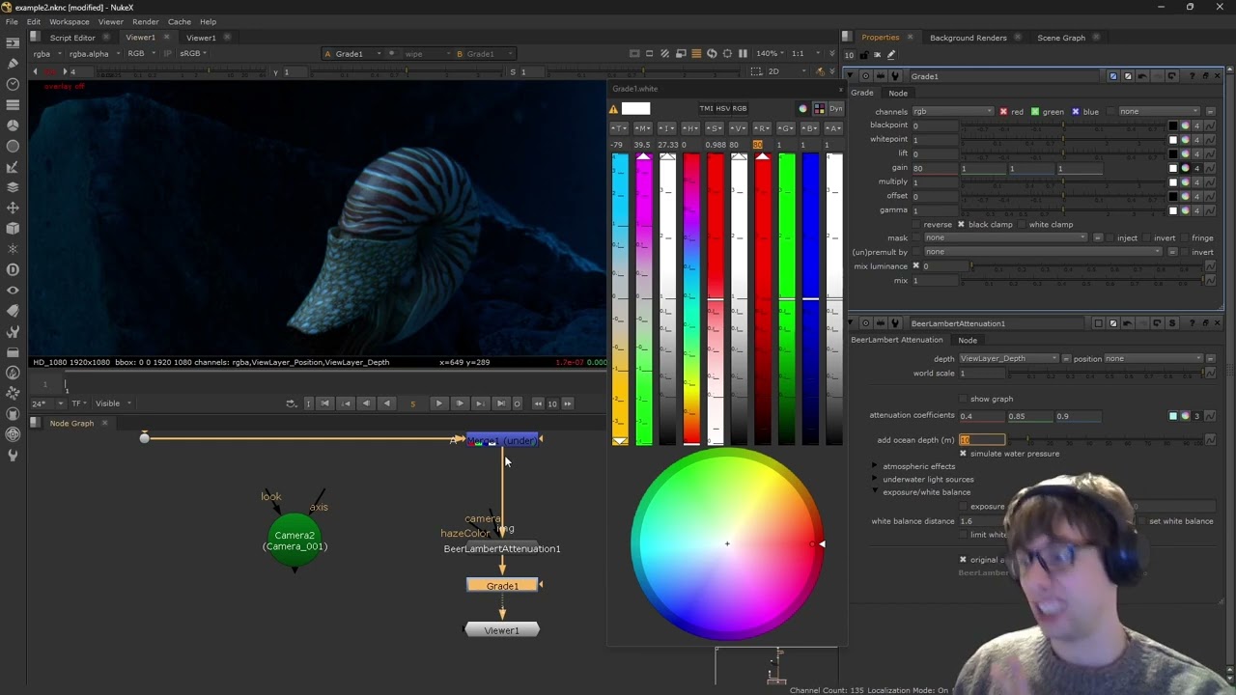Viewport: 1236px width, 695px height.
Task: Open the rgb channels dropdown in Grade1
Action: click(x=953, y=112)
